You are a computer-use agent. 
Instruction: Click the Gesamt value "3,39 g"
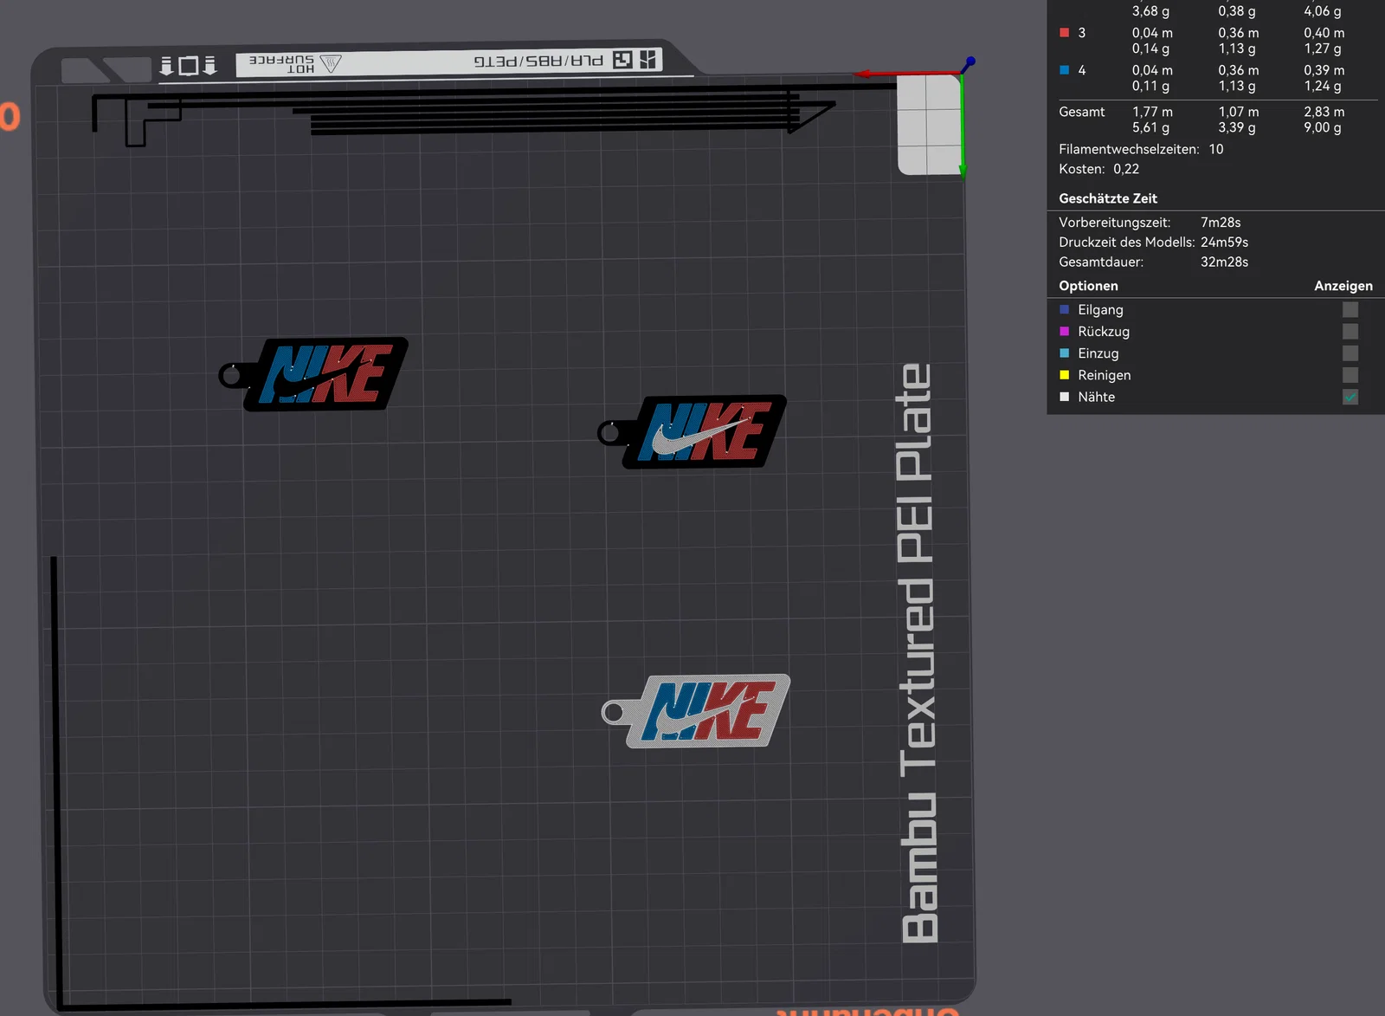[1237, 127]
